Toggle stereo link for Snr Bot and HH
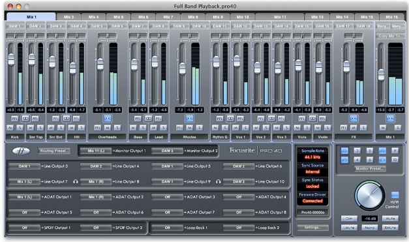 67,119
